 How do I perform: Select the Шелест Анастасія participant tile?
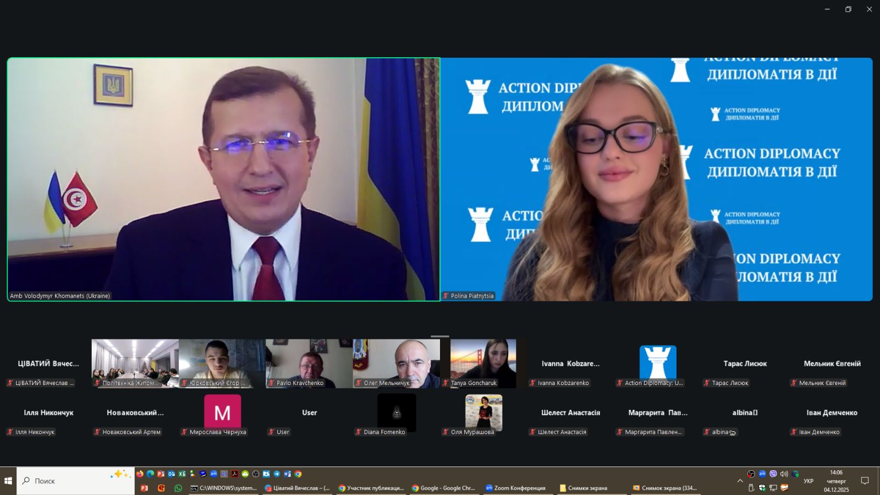coord(570,413)
